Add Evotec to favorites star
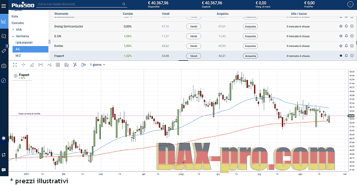The width and height of the screenshot is (357, 185). pyautogui.click(x=341, y=46)
